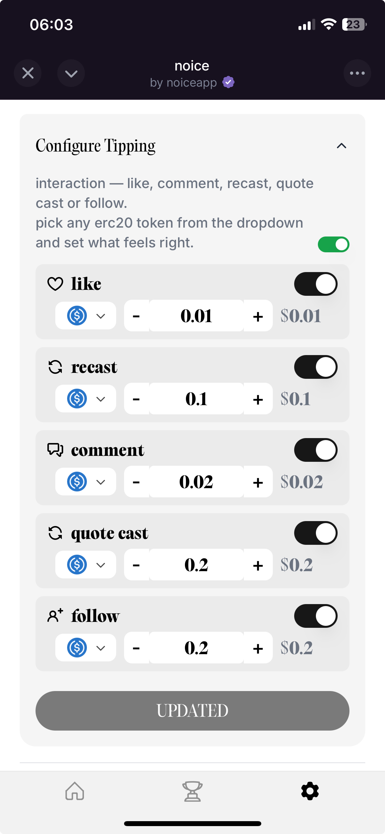Screen dimensions: 385x834
Task: Disable the green master tipping toggle
Action: (333, 244)
